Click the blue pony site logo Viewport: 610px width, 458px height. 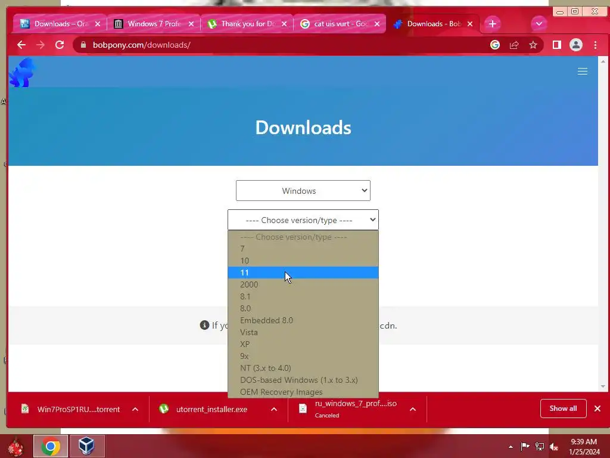pyautogui.click(x=22, y=72)
